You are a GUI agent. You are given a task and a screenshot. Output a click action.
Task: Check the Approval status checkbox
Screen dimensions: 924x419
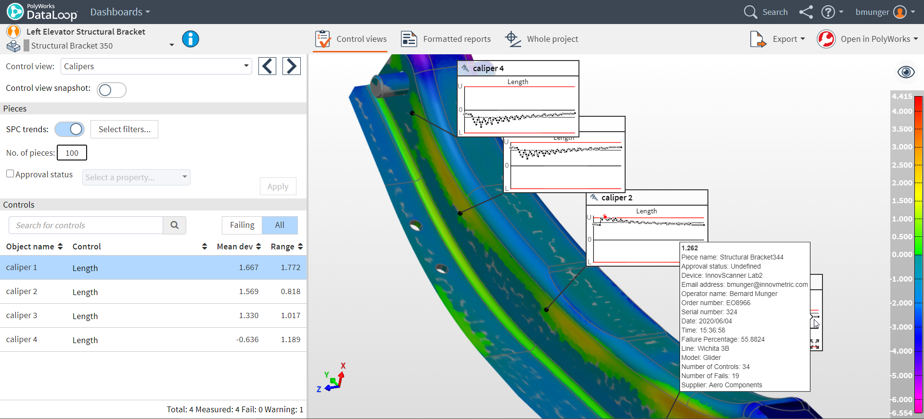10,174
